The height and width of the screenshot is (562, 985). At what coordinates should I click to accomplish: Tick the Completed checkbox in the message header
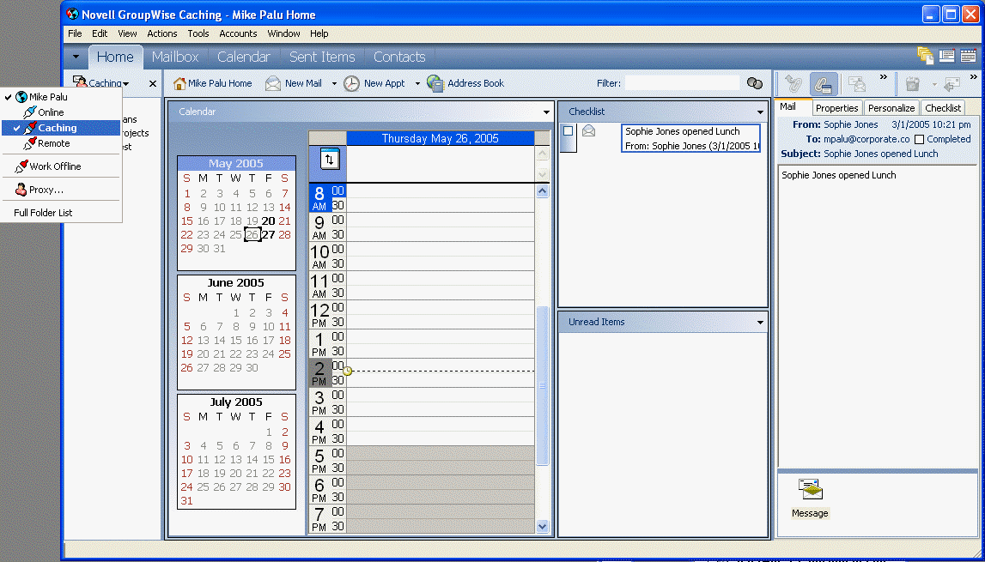pos(920,139)
